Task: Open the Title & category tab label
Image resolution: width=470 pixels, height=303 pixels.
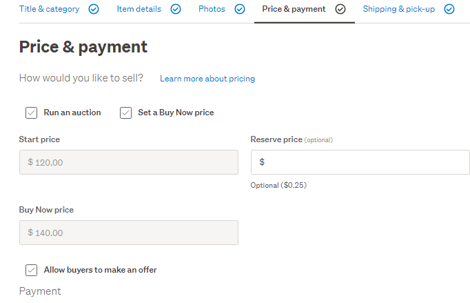Action: pos(49,10)
